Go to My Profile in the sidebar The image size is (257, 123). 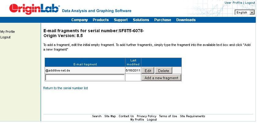pos(8,32)
